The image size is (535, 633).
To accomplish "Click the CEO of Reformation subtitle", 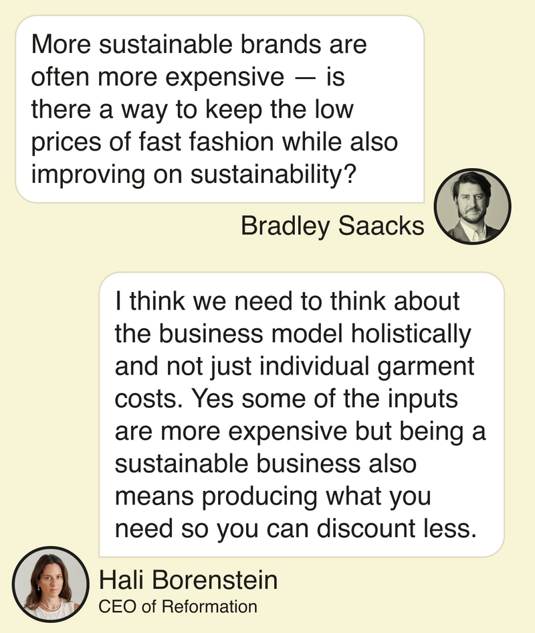I will coord(178,607).
